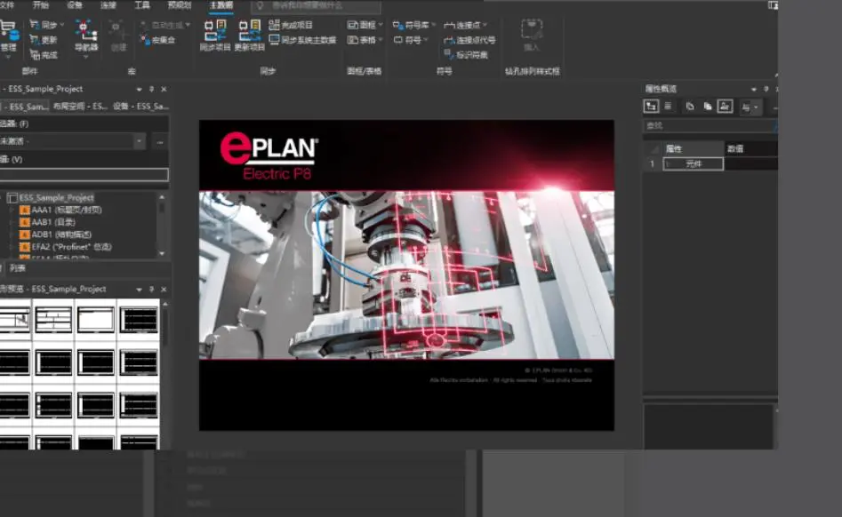Image resolution: width=842 pixels, height=517 pixels.
Task: Click the 完成 parts complete icon
Action: 35,55
